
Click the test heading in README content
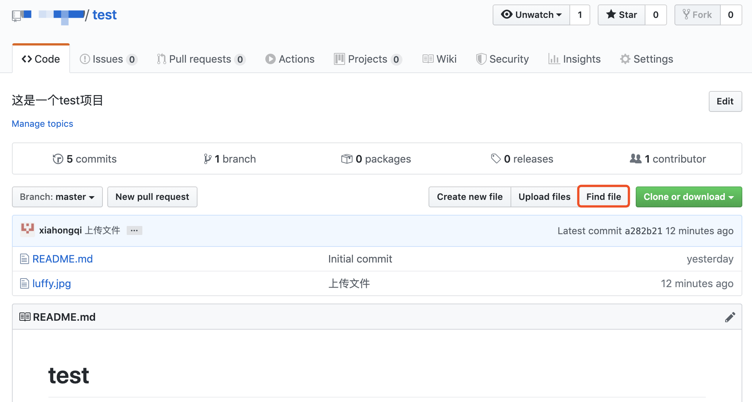click(69, 375)
